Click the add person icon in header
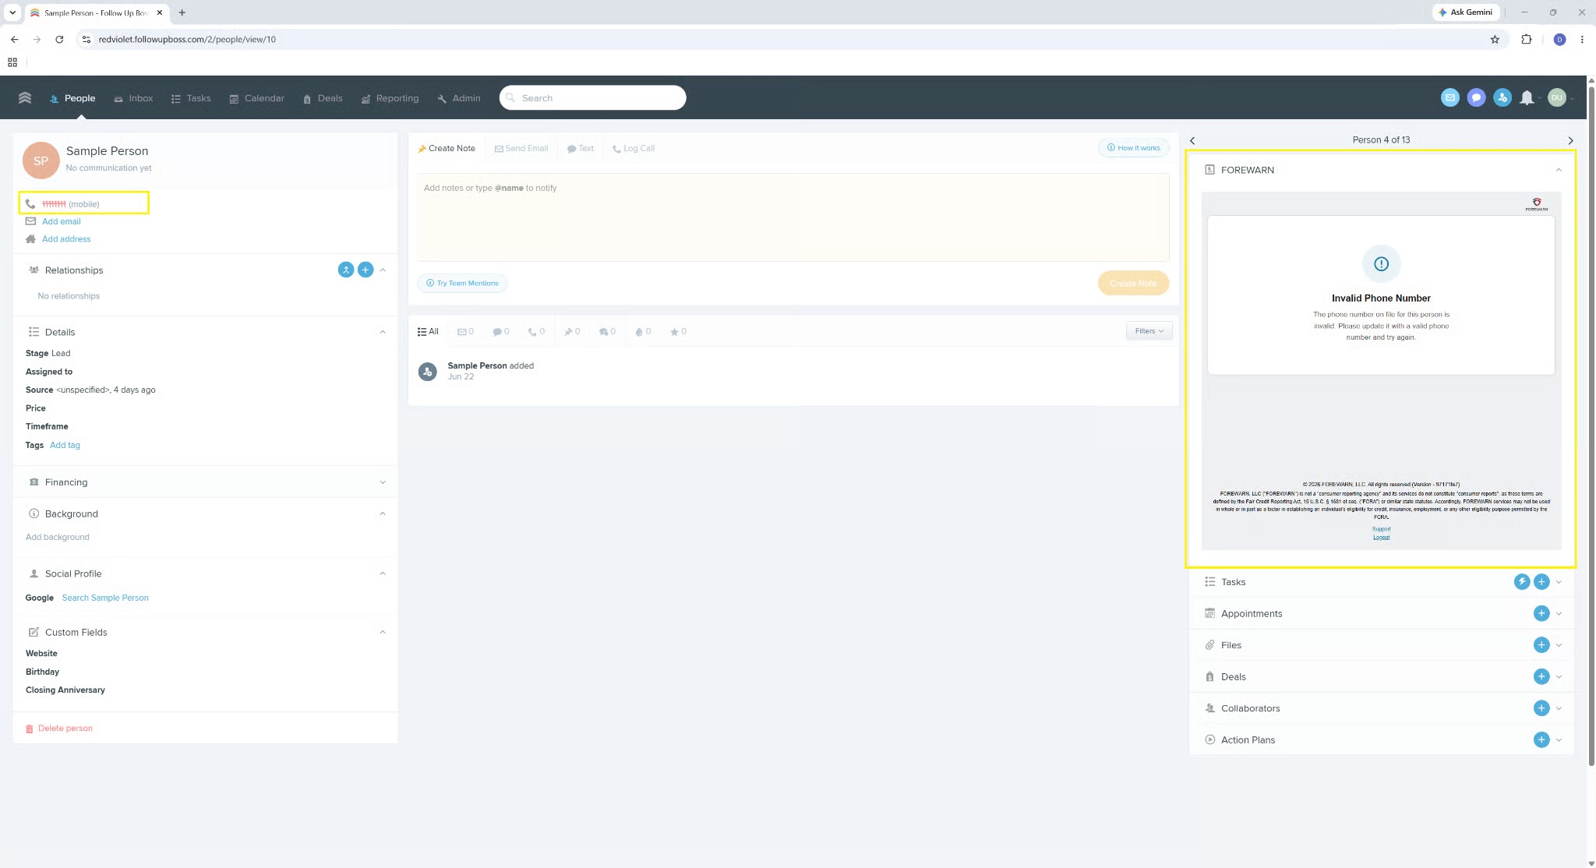Viewport: 1596px width, 868px height. click(1502, 97)
